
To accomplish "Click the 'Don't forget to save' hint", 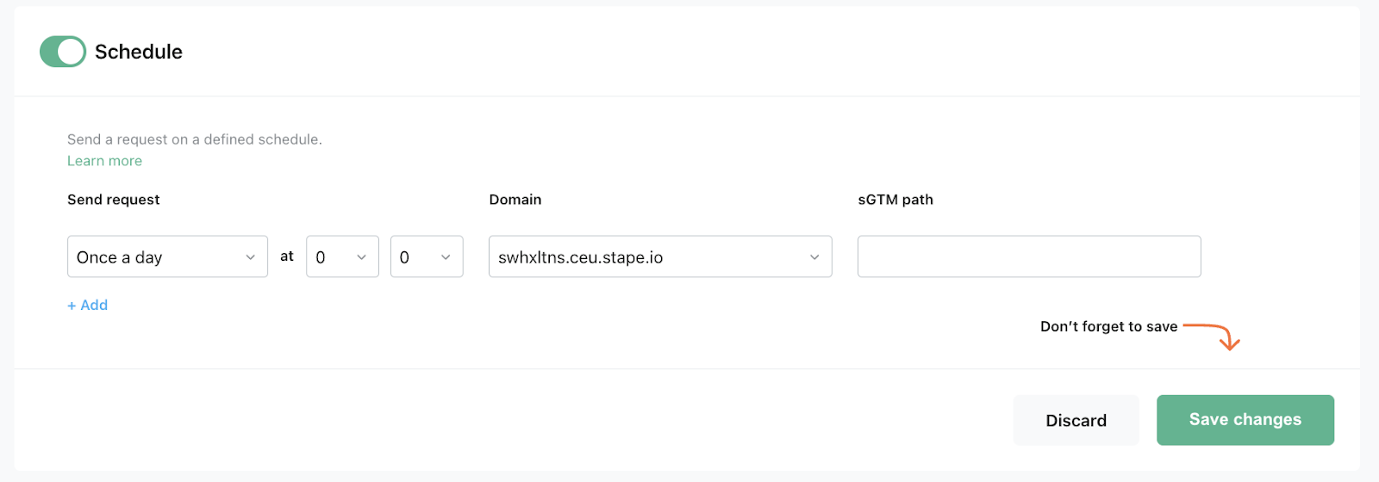I will click(x=1108, y=327).
